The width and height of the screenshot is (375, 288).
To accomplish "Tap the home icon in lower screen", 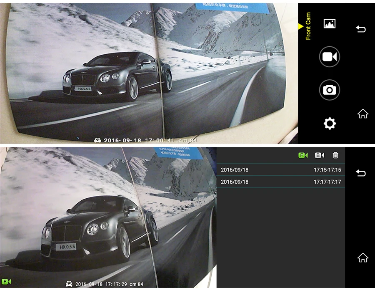I will (x=363, y=258).
